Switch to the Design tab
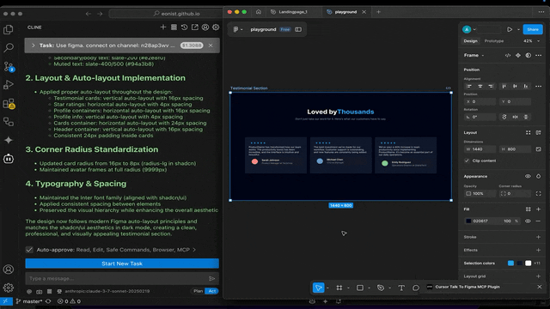 (x=470, y=41)
